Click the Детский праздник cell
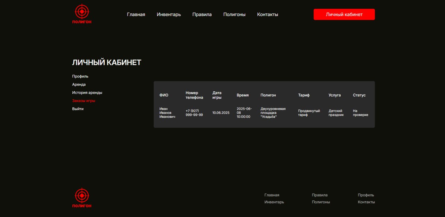This screenshot has height=217, width=445. (336, 113)
